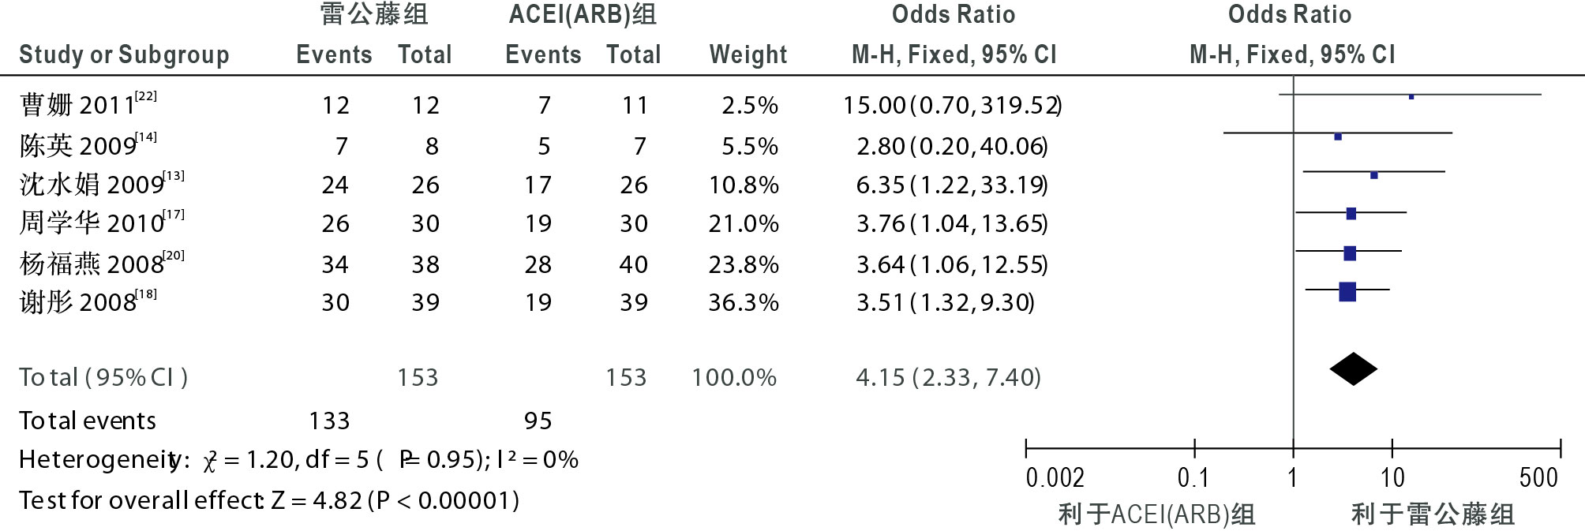
Task: Click the blue square for 杨福燕 2008
Action: (1350, 253)
